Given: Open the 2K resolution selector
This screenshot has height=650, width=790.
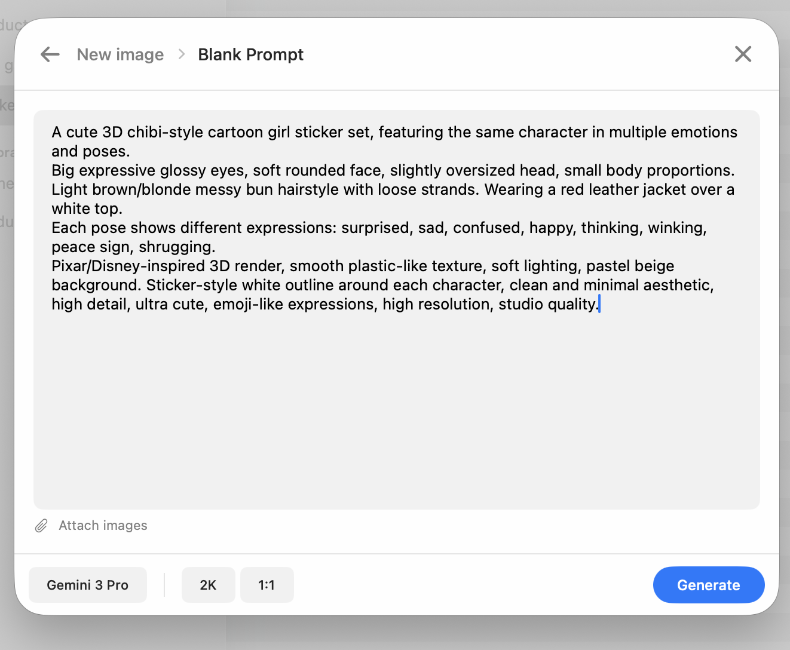Looking at the screenshot, I should coord(208,585).
